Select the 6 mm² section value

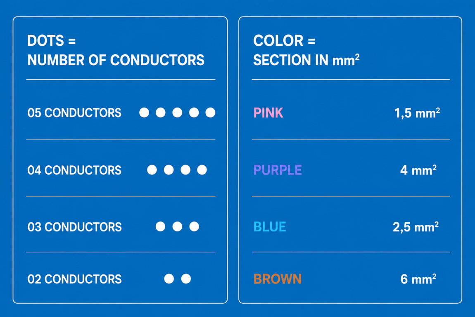coord(418,279)
